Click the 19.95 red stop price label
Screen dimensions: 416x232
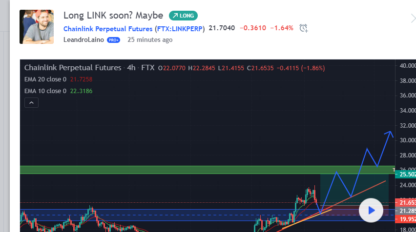point(406,219)
